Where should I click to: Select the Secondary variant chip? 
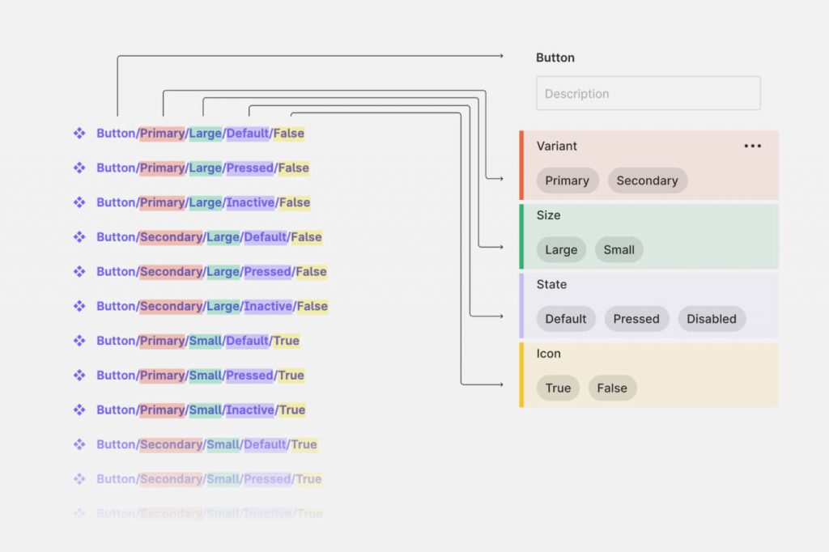pos(647,180)
